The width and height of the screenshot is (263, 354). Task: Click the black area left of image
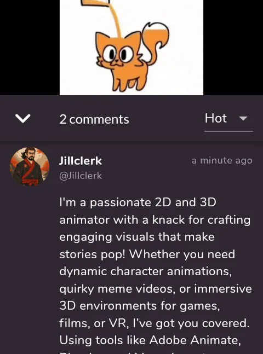click(x=30, y=48)
